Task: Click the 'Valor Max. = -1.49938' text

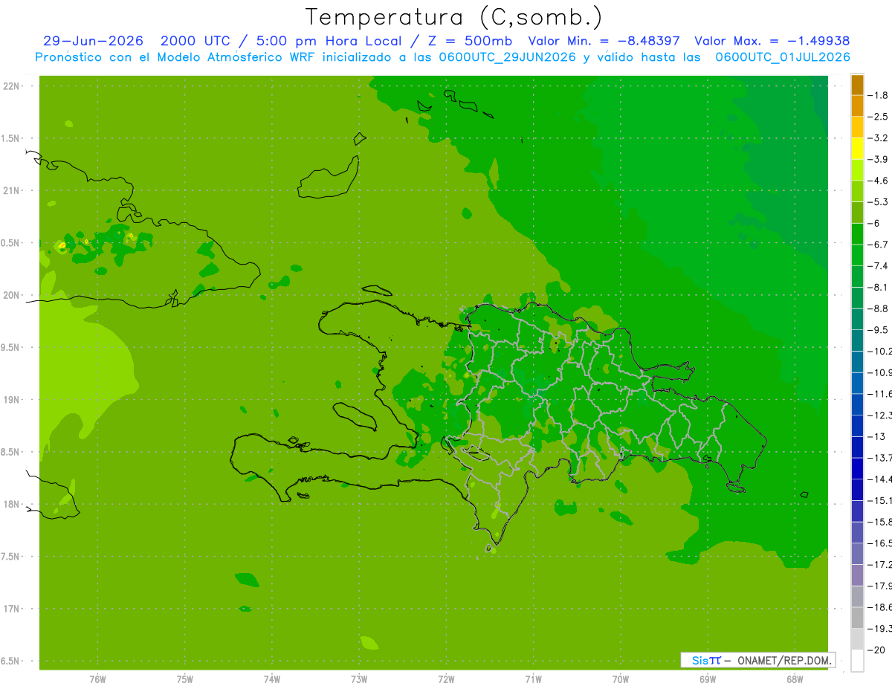Action: coord(772,41)
